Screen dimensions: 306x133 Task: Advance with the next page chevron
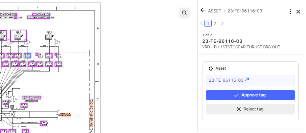[222, 24]
